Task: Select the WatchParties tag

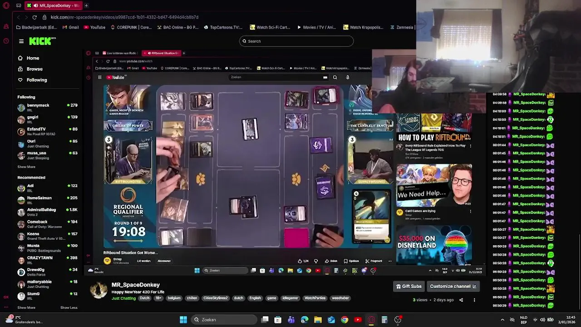Action: (315, 298)
